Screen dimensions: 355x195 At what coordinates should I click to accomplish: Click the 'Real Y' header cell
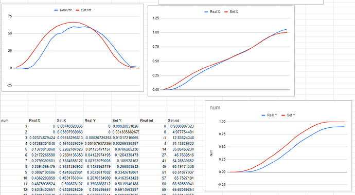click(x=98, y=121)
